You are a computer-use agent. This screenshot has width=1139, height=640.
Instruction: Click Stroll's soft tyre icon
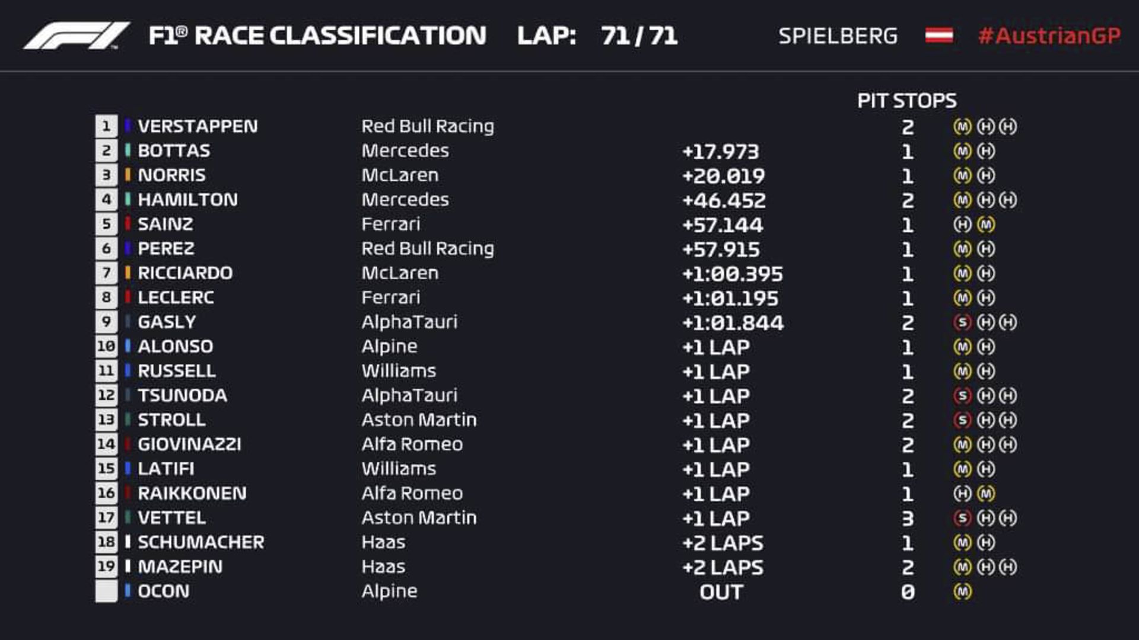pyautogui.click(x=962, y=420)
